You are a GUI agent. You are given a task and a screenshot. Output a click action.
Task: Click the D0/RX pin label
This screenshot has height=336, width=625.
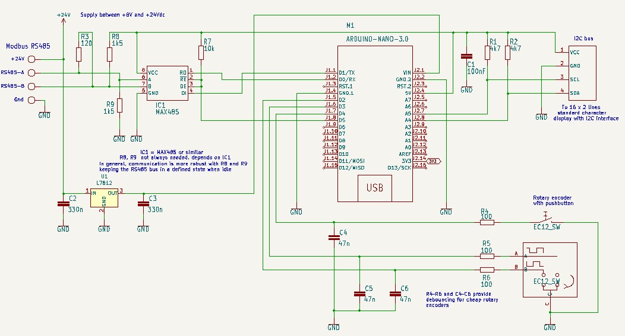[347, 79]
